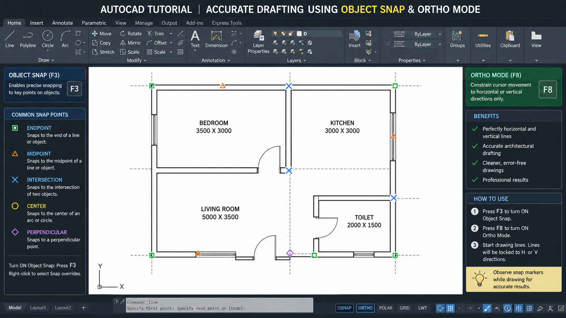Toggle the grid-hash icon button in status bar
566x318 pixels.
450,308
